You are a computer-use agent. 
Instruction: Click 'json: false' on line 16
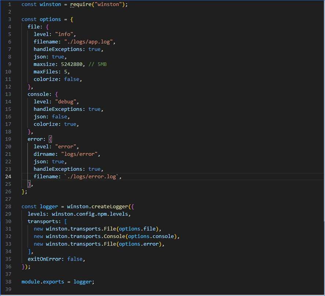pos(50,117)
